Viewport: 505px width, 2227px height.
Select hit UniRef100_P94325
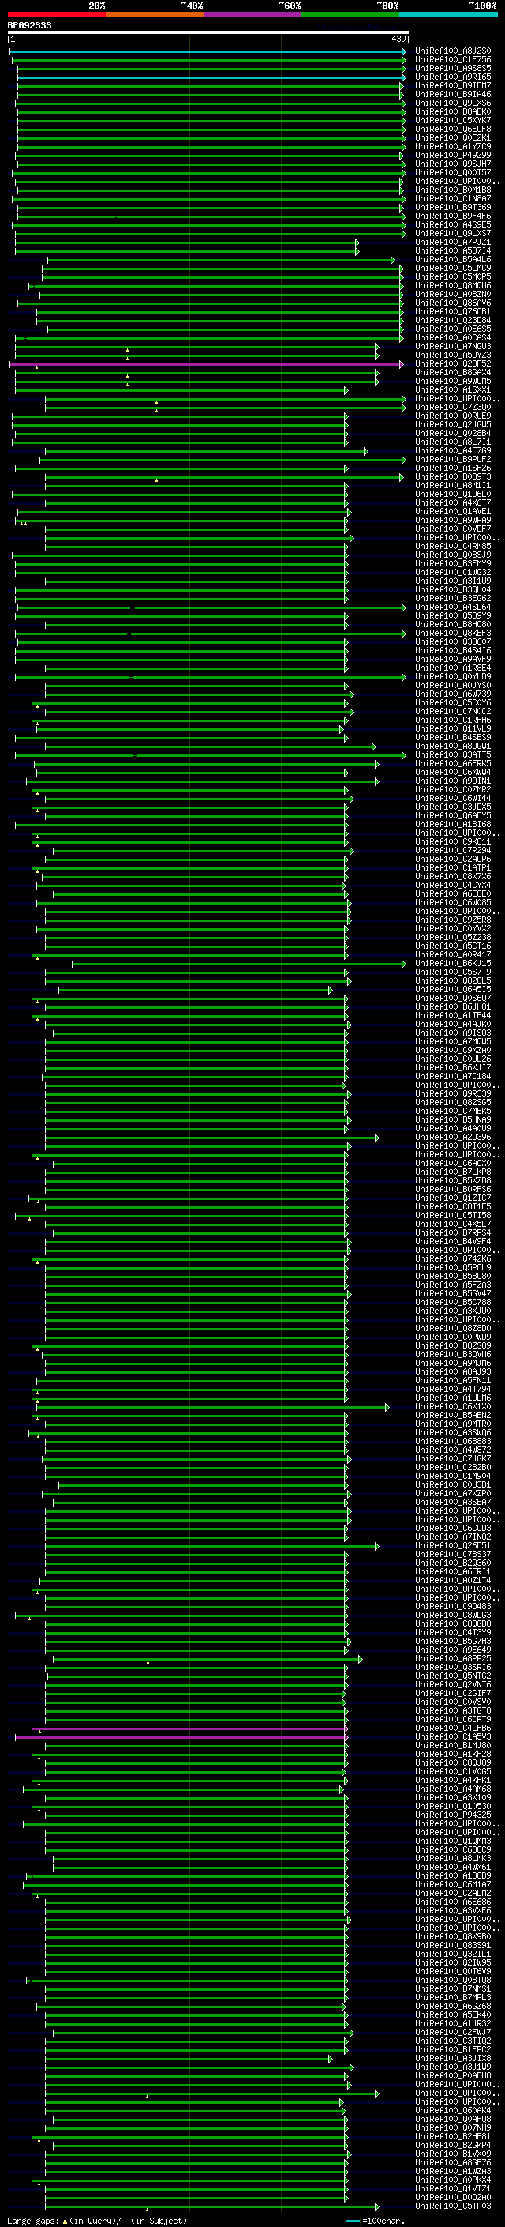pos(453,1815)
